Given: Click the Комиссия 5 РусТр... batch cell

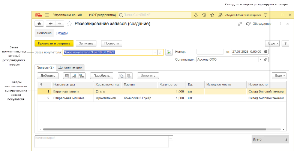Looking at the screenshot, I should tap(139, 98).
